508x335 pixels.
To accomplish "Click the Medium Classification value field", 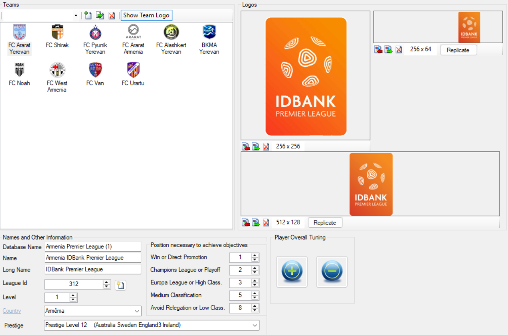I will point(240,295).
